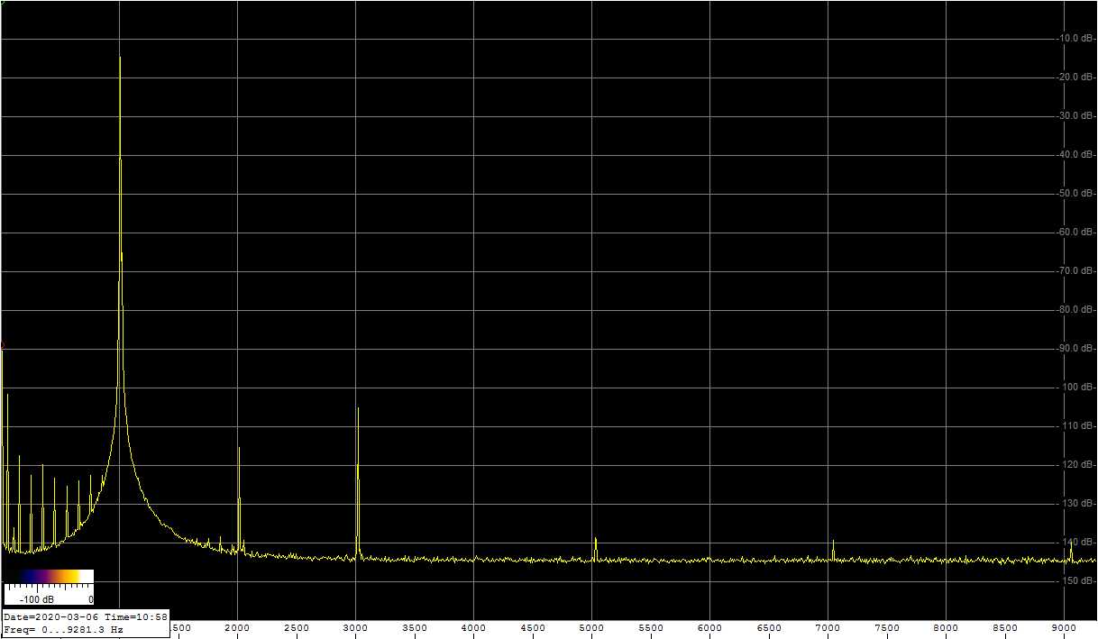1098x639 pixels.
Task: Click the 3500 frequency axis label
Action: pos(414,628)
